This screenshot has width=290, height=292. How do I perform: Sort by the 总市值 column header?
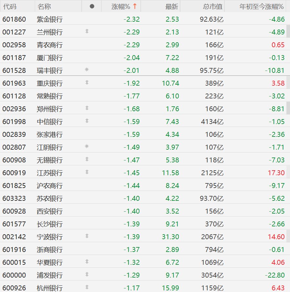tap(213, 7)
